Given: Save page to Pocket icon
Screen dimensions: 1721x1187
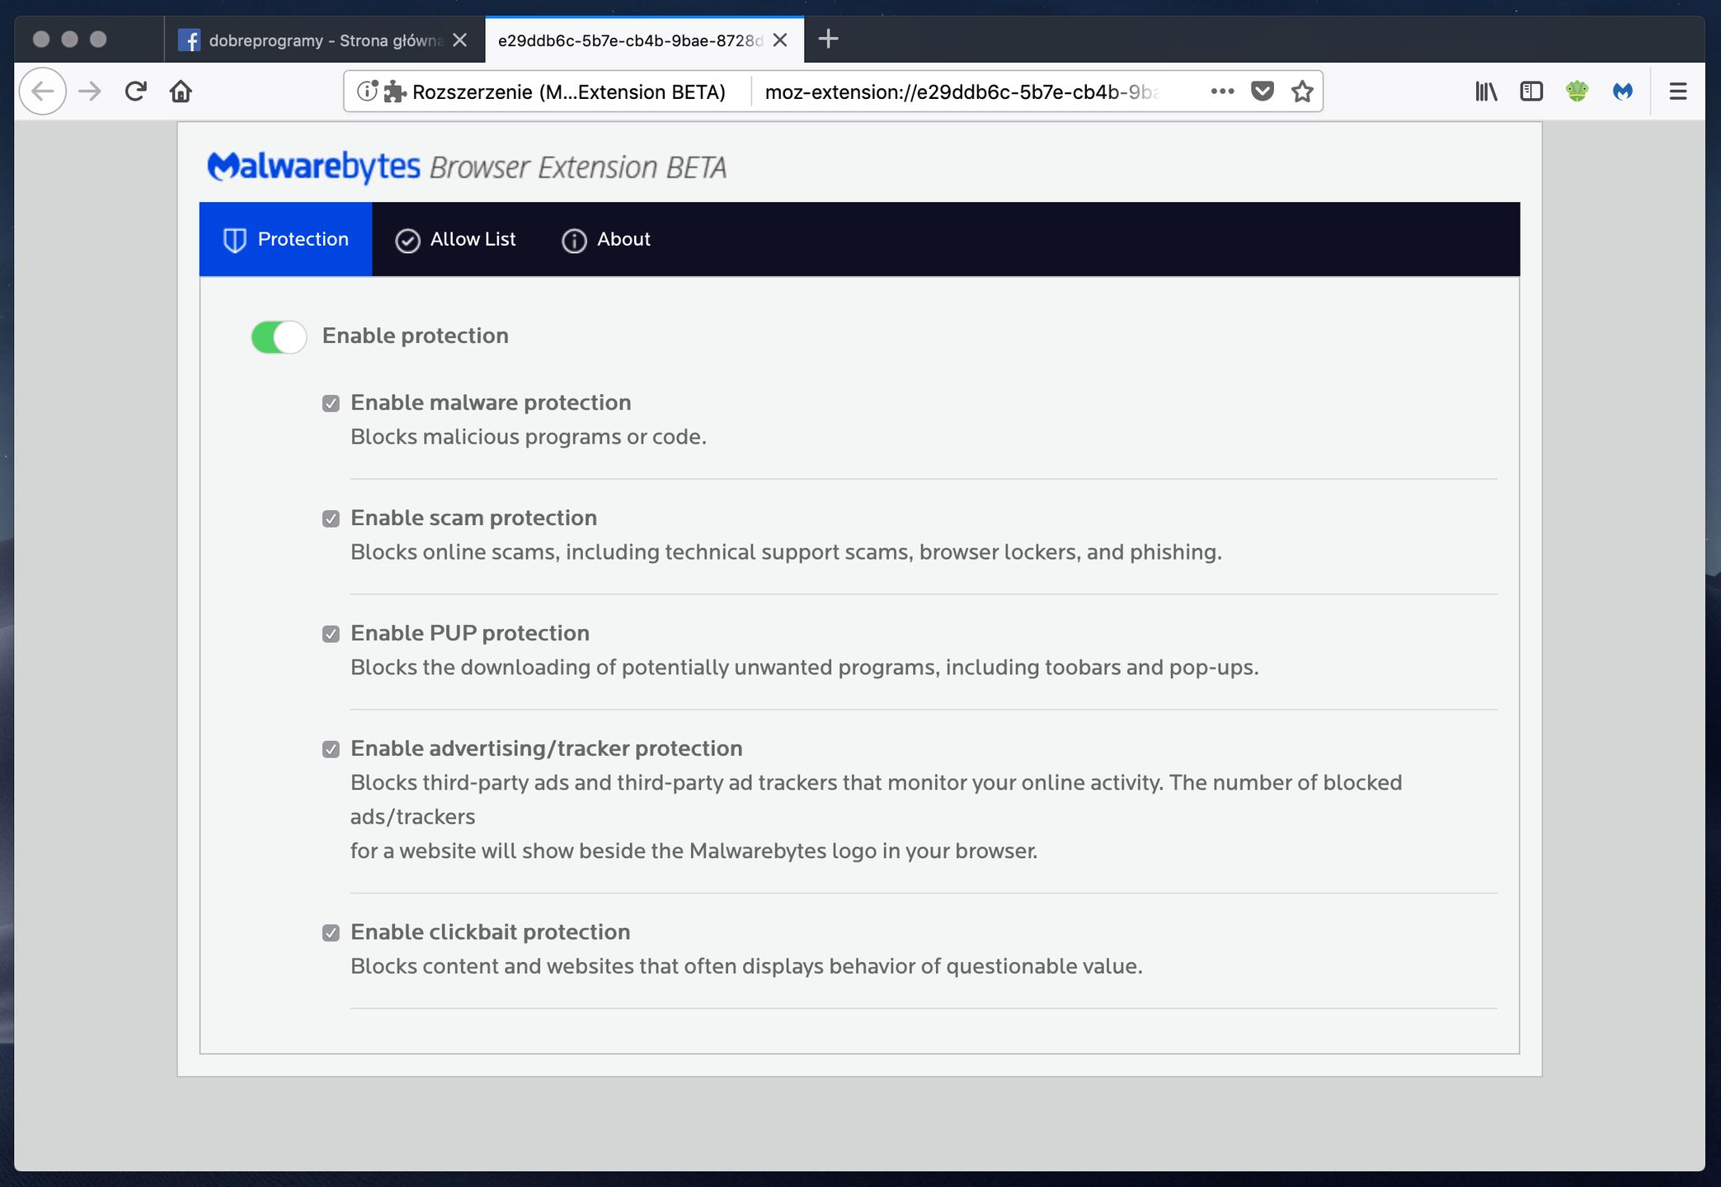Looking at the screenshot, I should (1262, 91).
